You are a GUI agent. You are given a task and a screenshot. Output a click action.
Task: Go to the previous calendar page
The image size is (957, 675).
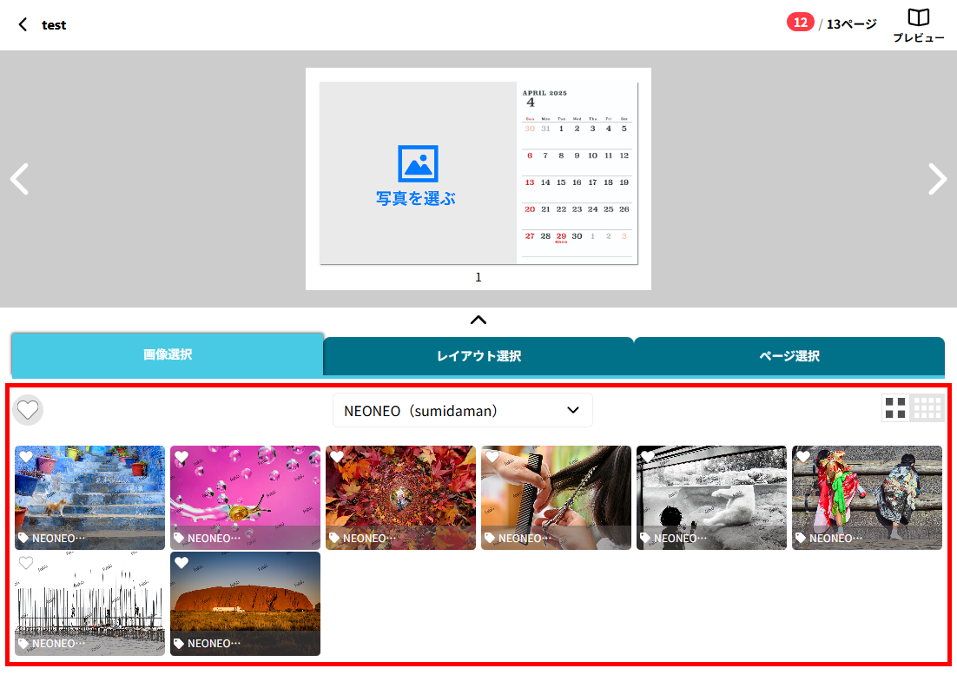click(x=19, y=179)
